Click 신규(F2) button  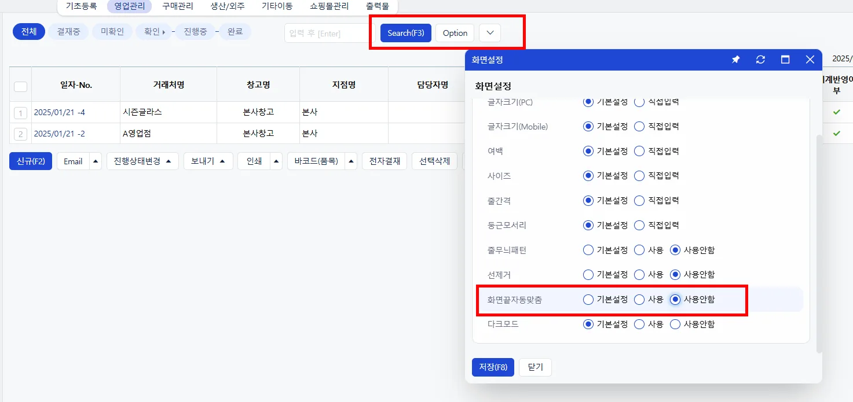pyautogui.click(x=31, y=161)
